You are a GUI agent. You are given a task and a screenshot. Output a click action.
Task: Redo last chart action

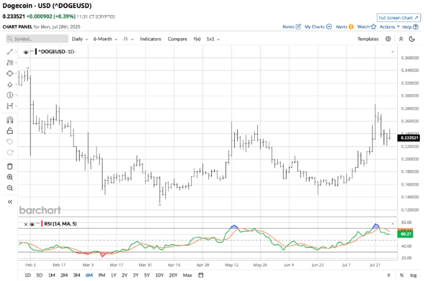[10, 153]
